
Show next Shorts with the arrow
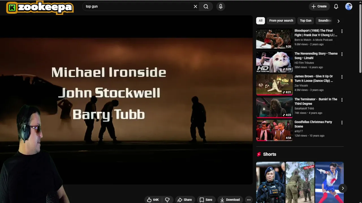pyautogui.click(x=342, y=188)
